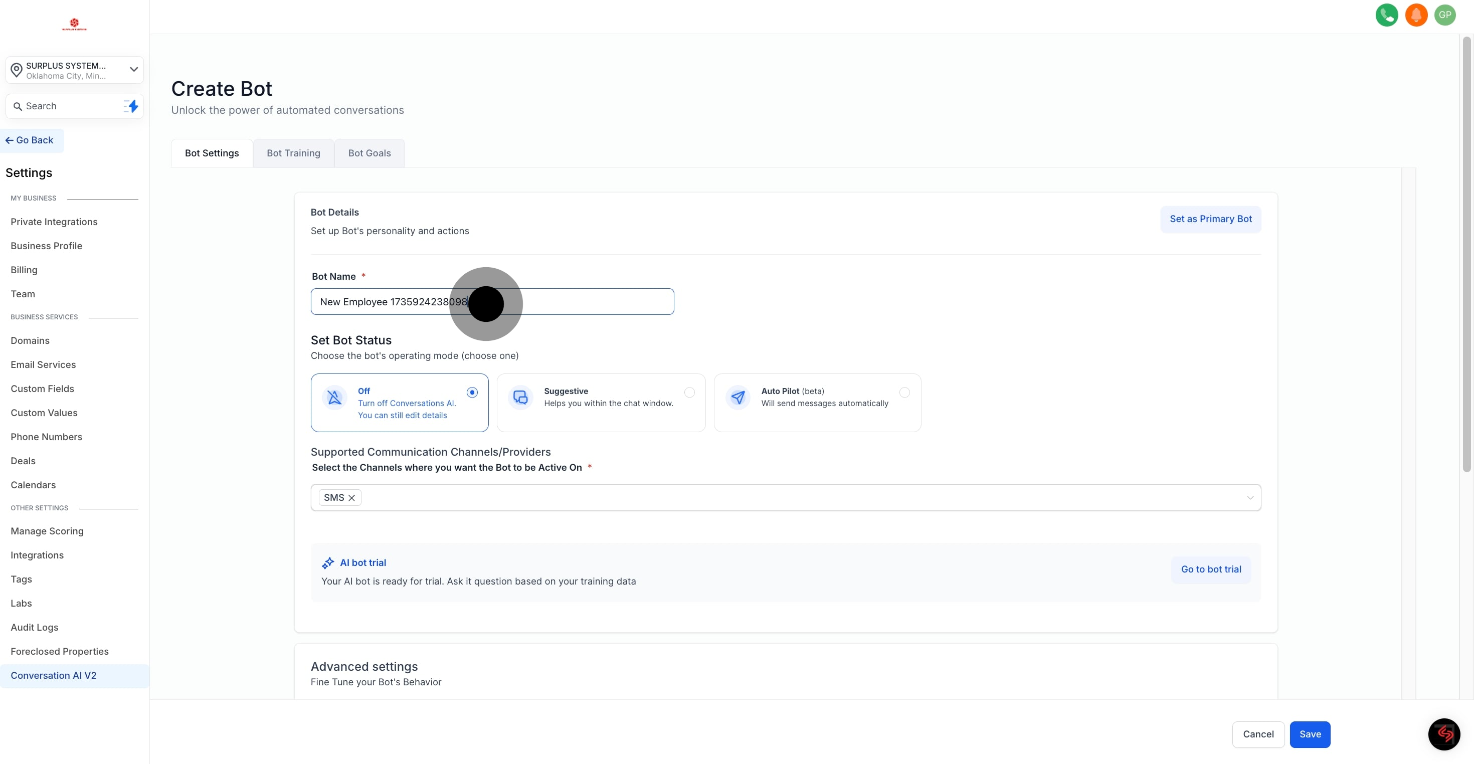1474x764 pixels.
Task: Remove the SMS channel tag
Action: [352, 498]
